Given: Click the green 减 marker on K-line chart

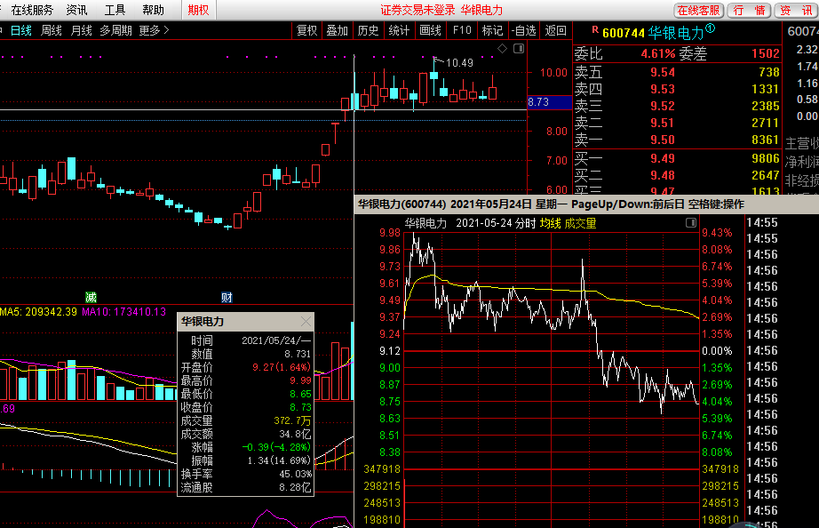Looking at the screenshot, I should (x=91, y=298).
